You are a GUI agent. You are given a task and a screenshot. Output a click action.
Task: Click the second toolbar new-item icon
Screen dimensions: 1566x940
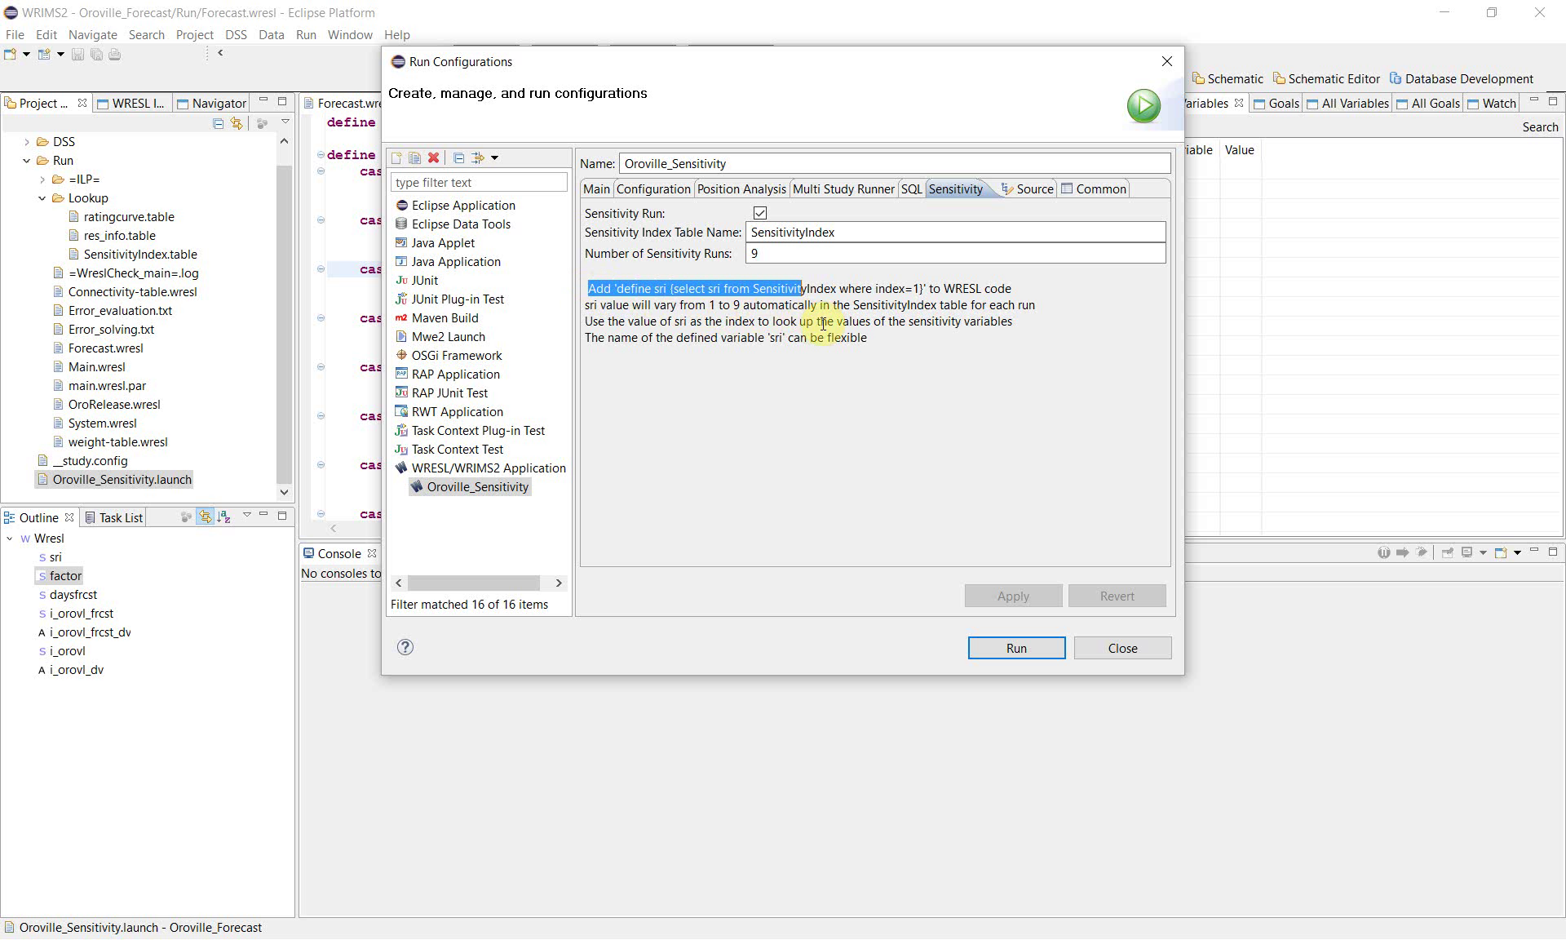tap(44, 55)
